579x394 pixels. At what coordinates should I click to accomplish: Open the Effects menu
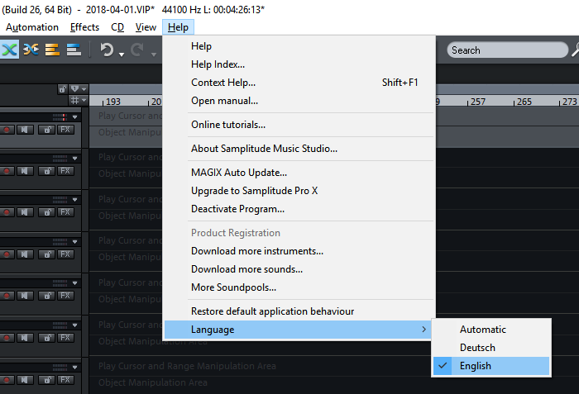point(84,27)
